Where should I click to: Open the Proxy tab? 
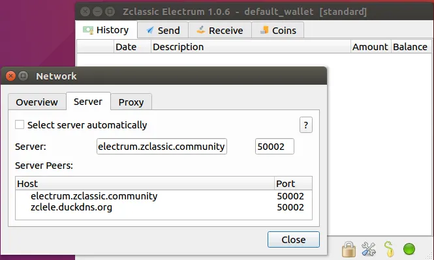[x=131, y=102]
